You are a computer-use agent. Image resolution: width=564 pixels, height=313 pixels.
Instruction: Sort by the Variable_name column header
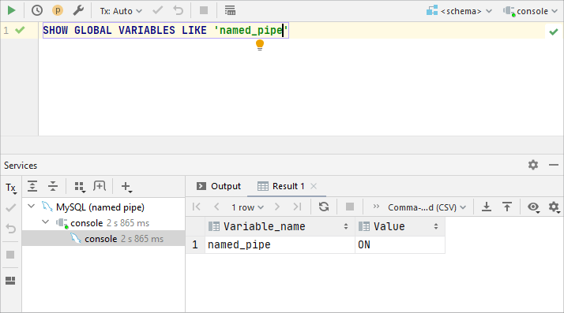coord(280,226)
